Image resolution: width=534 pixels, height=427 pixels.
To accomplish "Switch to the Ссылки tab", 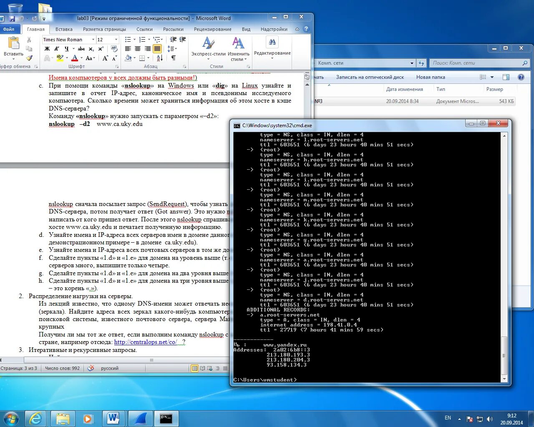I will click(144, 29).
